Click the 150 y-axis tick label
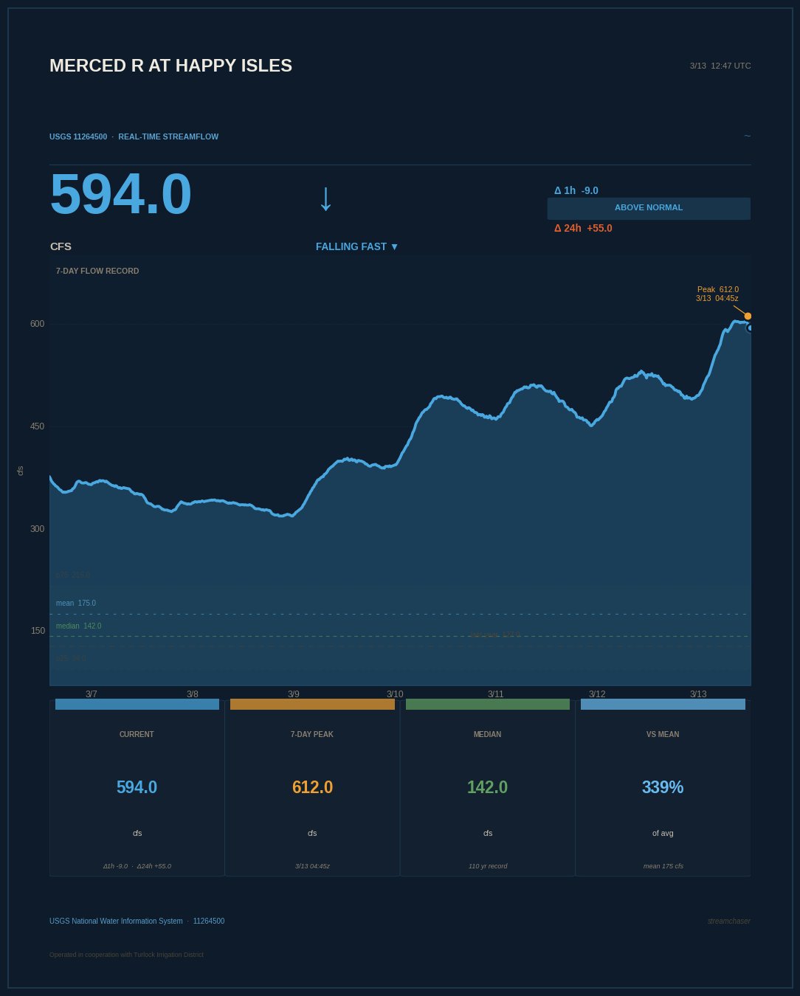The width and height of the screenshot is (800, 996). (x=38, y=631)
